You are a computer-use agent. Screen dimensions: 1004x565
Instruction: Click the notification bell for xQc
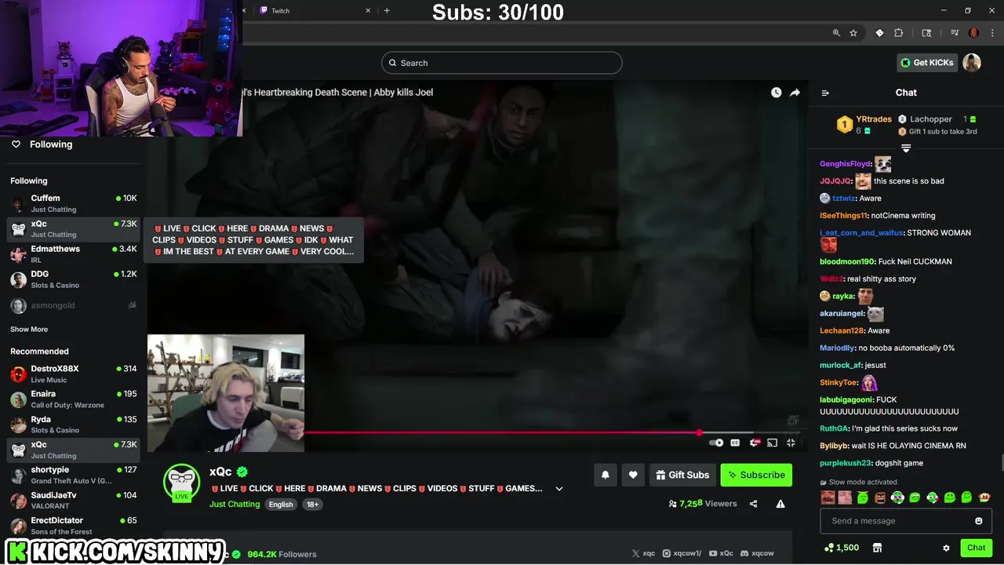tap(606, 475)
